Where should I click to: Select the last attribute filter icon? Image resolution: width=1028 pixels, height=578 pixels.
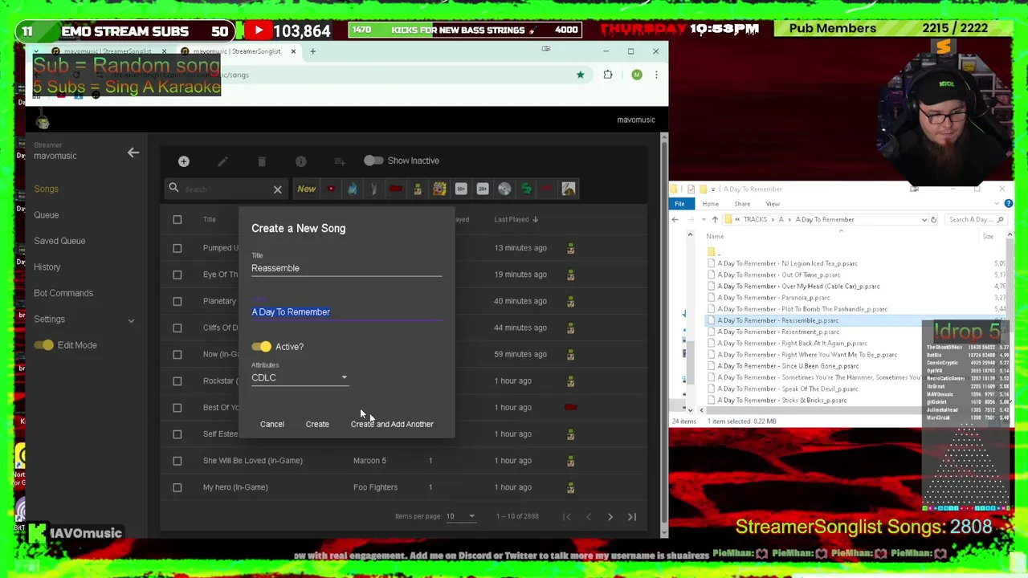pos(569,189)
